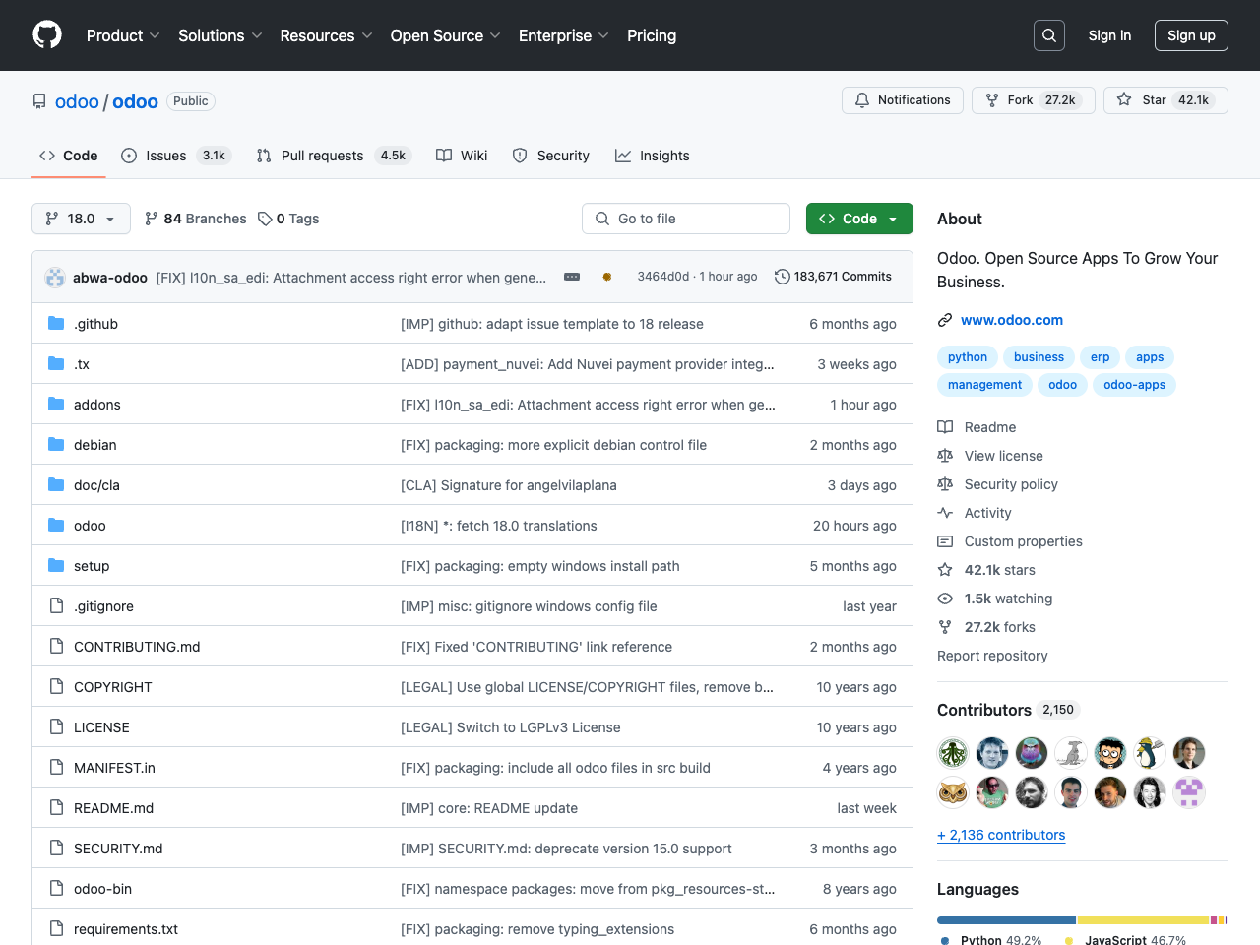This screenshot has height=945, width=1260.
Task: Click the tag icon beside 0 Tags
Action: 265,219
